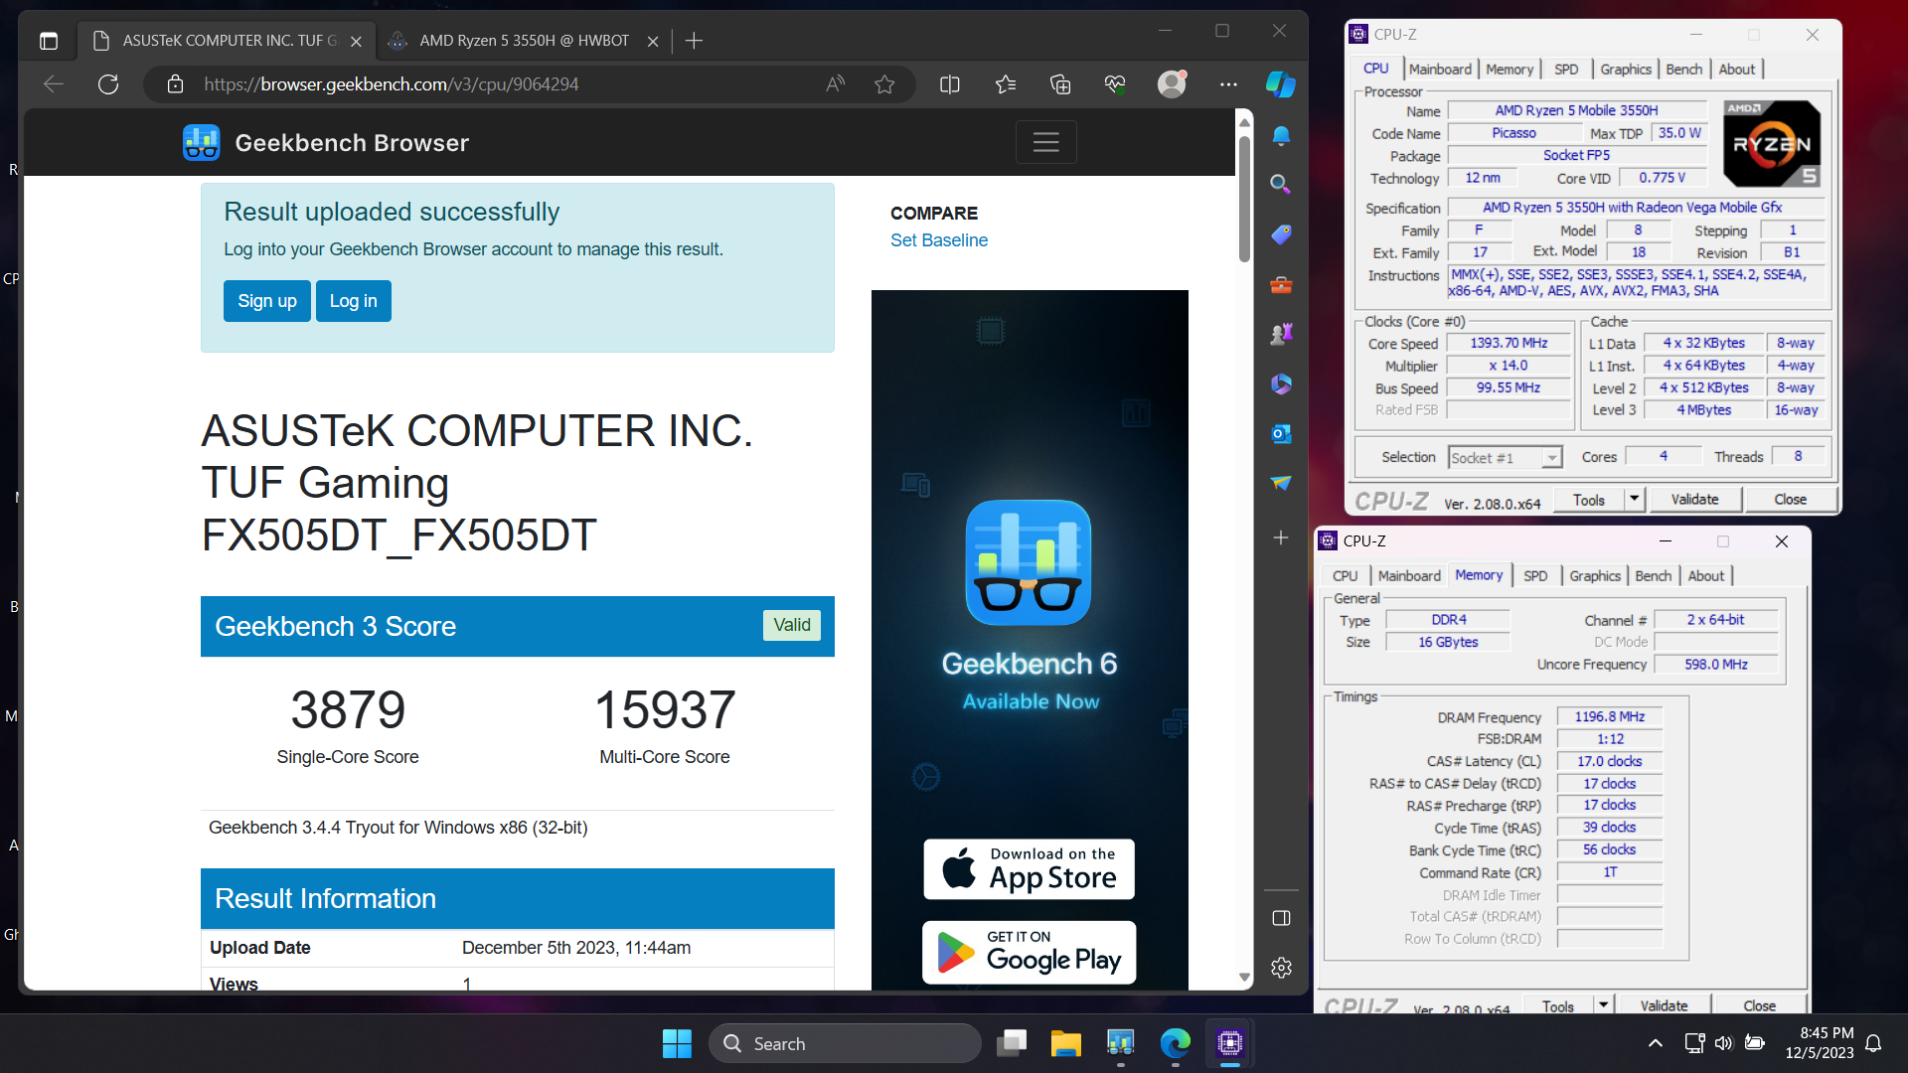
Task: Open sidebar Microsoft 365 icon
Action: (x=1281, y=383)
